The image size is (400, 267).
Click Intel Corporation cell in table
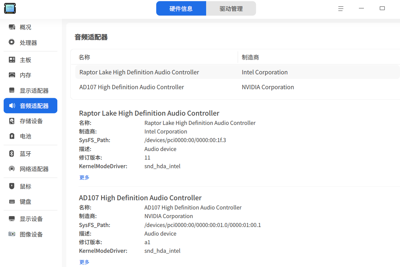(x=265, y=72)
